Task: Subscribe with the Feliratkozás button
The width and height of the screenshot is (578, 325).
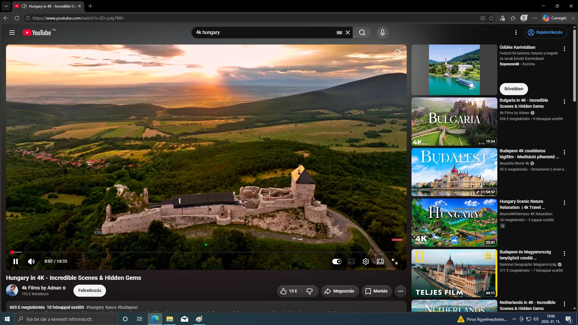Action: (90, 291)
